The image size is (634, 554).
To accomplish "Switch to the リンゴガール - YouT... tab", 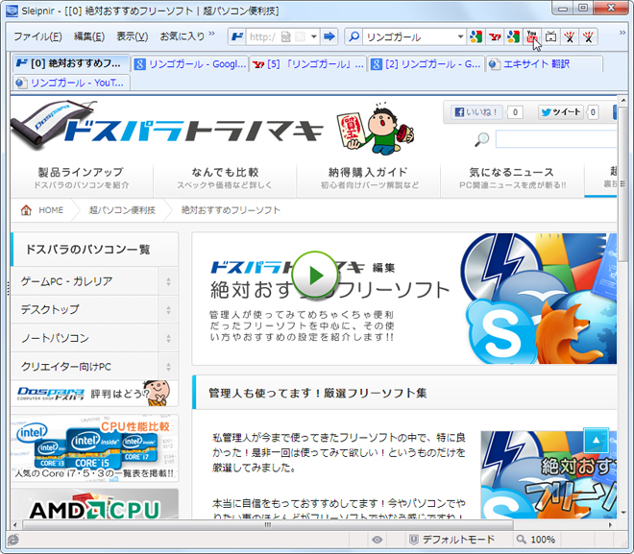I will tap(71, 83).
